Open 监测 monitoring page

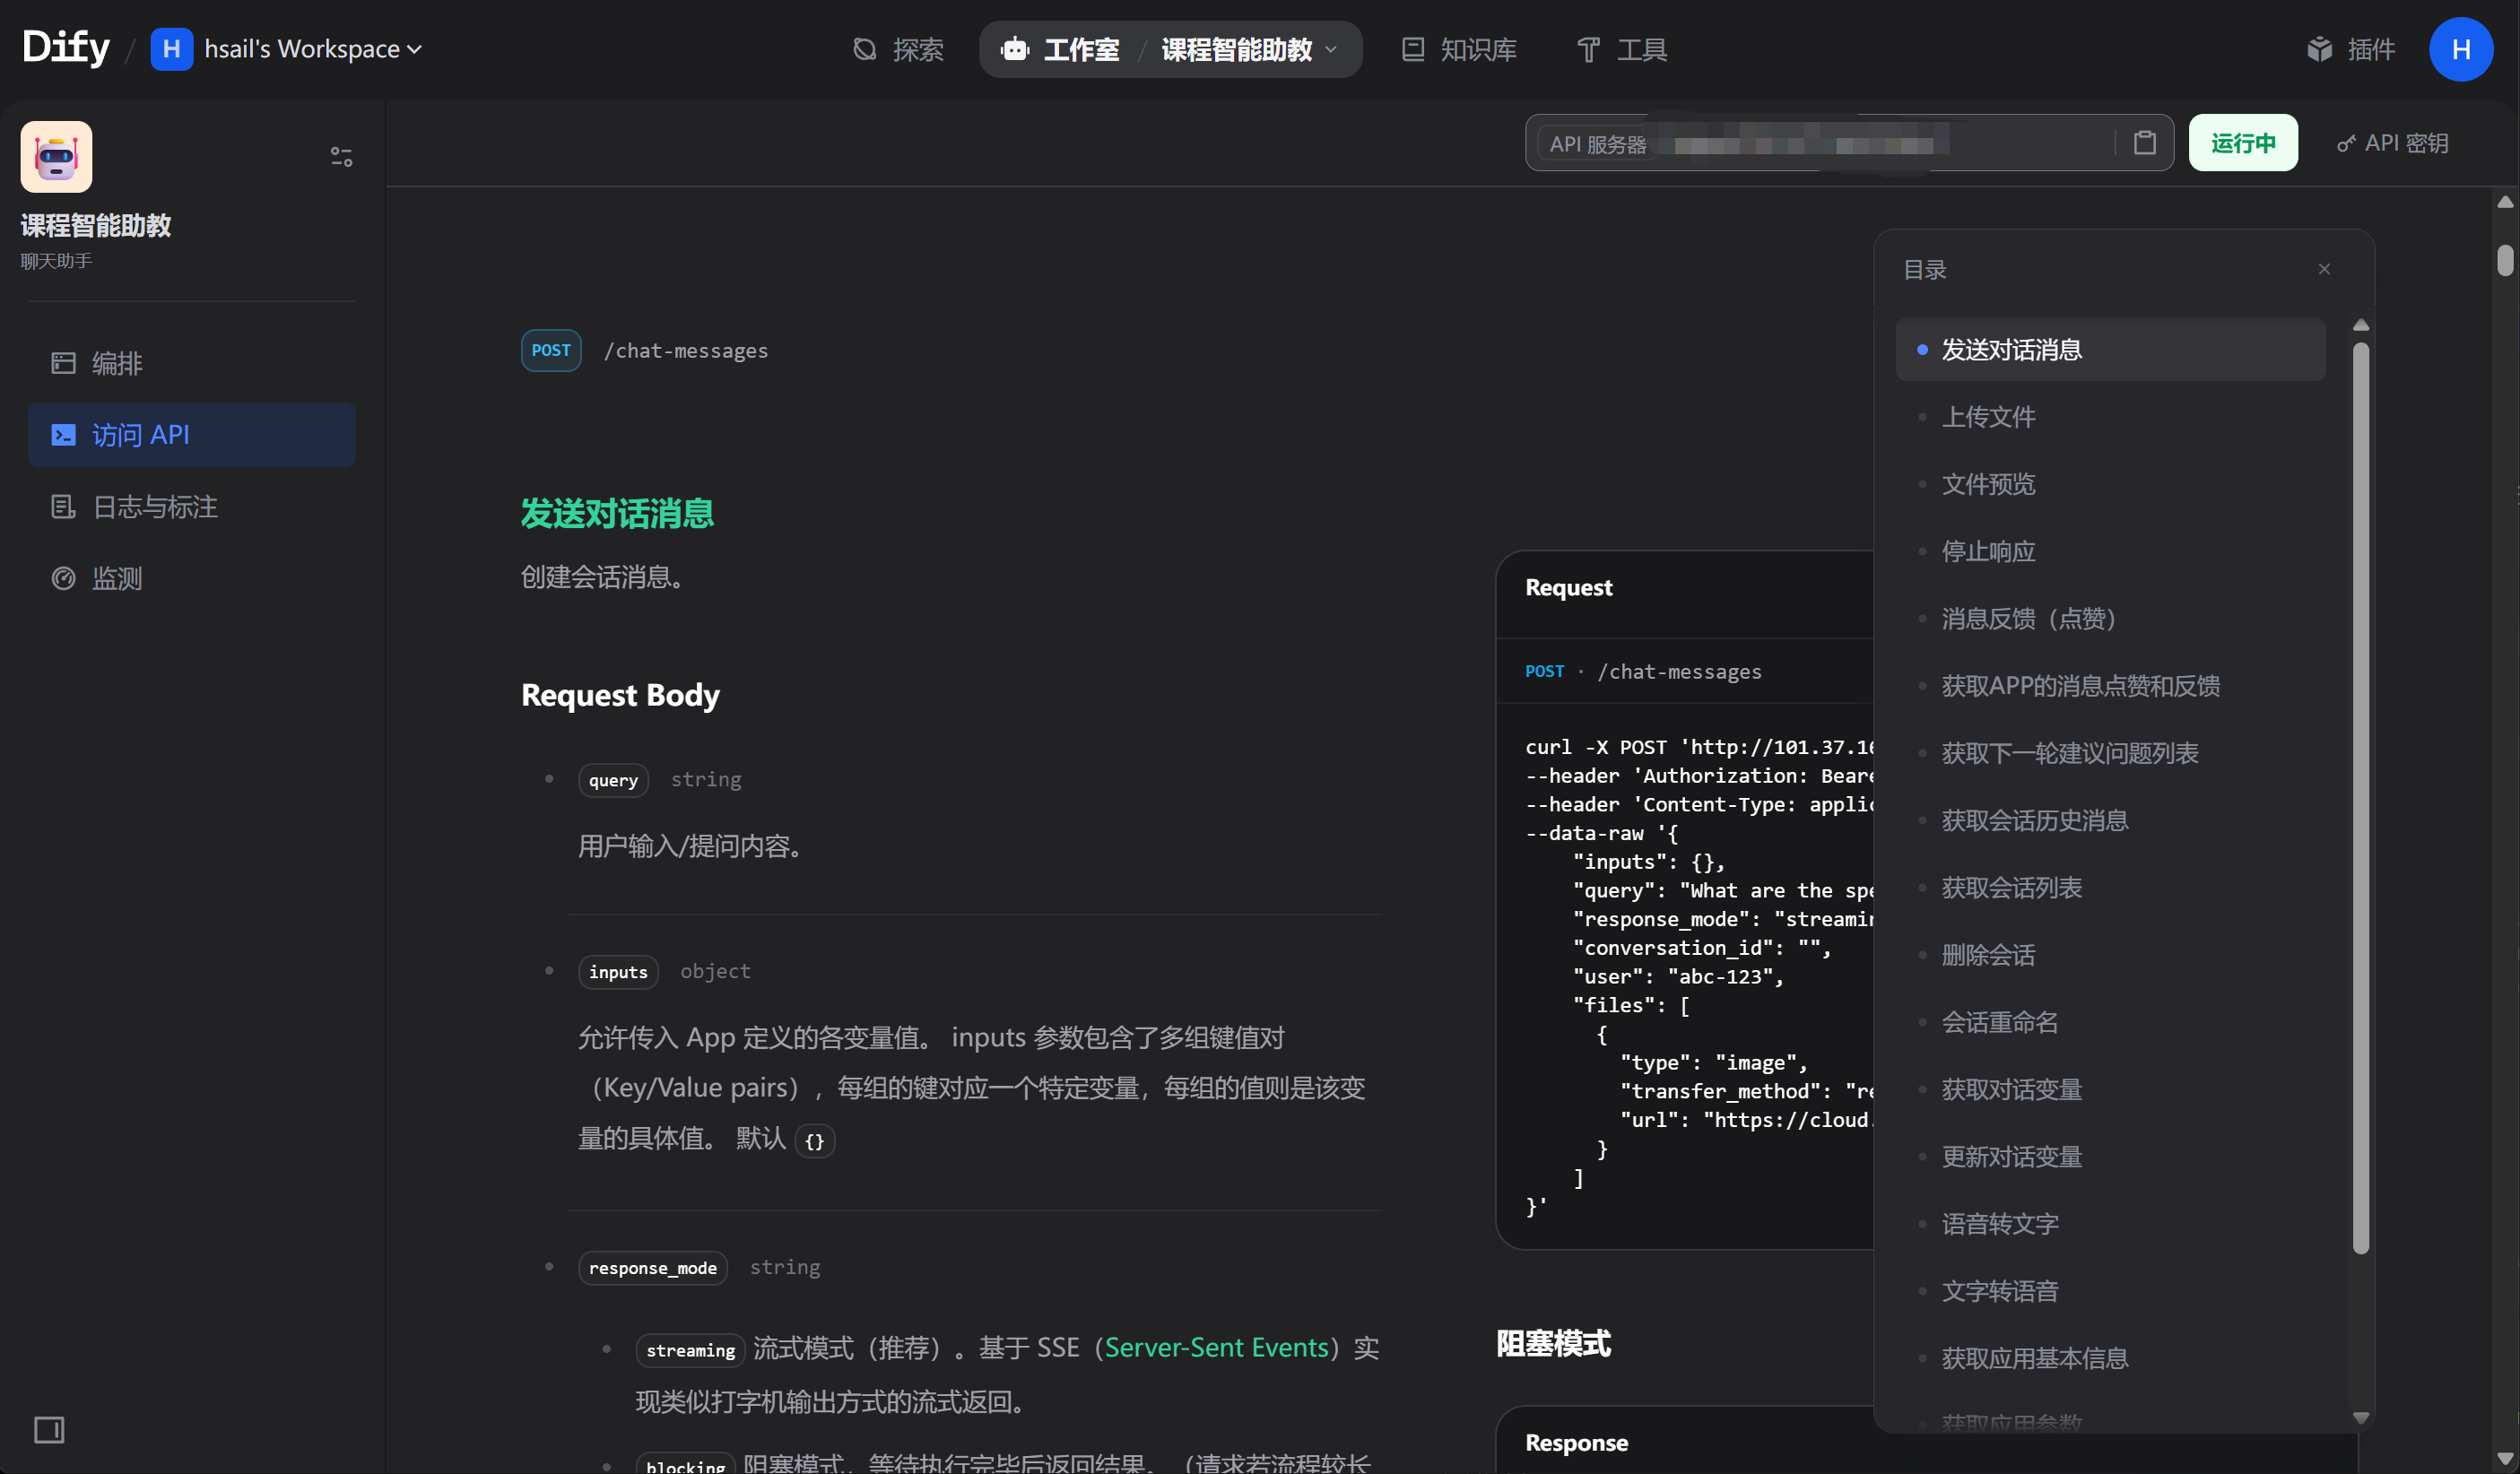click(x=191, y=578)
